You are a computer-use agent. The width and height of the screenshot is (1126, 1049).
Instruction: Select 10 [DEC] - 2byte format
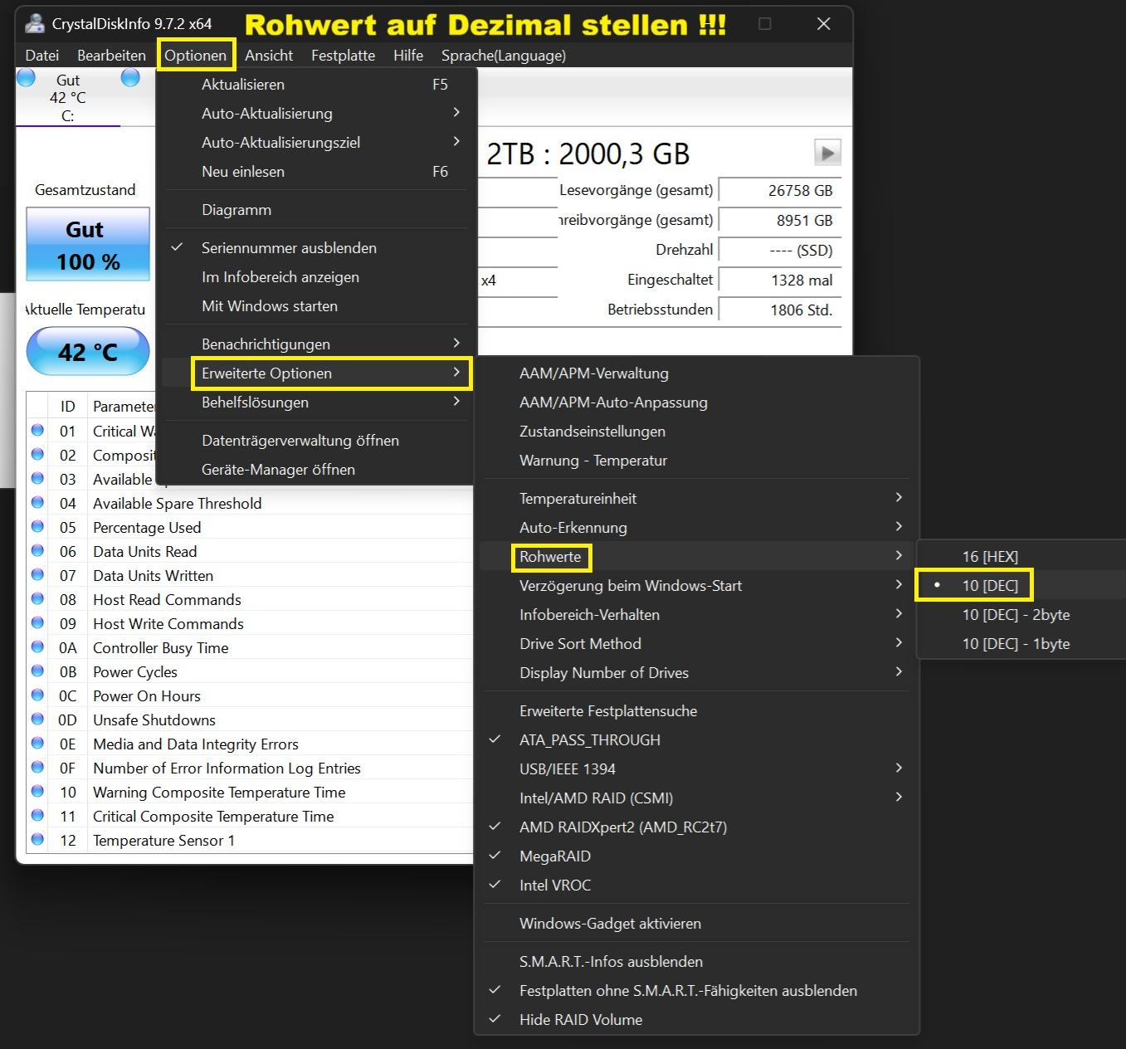(x=1022, y=614)
